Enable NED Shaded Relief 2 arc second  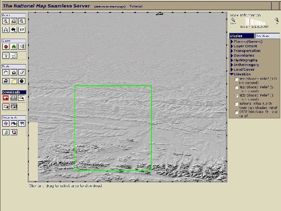(x=237, y=88)
